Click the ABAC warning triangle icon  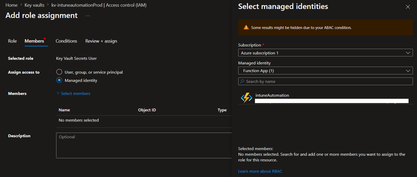pyautogui.click(x=246, y=28)
